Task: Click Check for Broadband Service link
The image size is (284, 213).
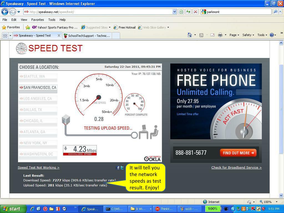Action: 236,168
